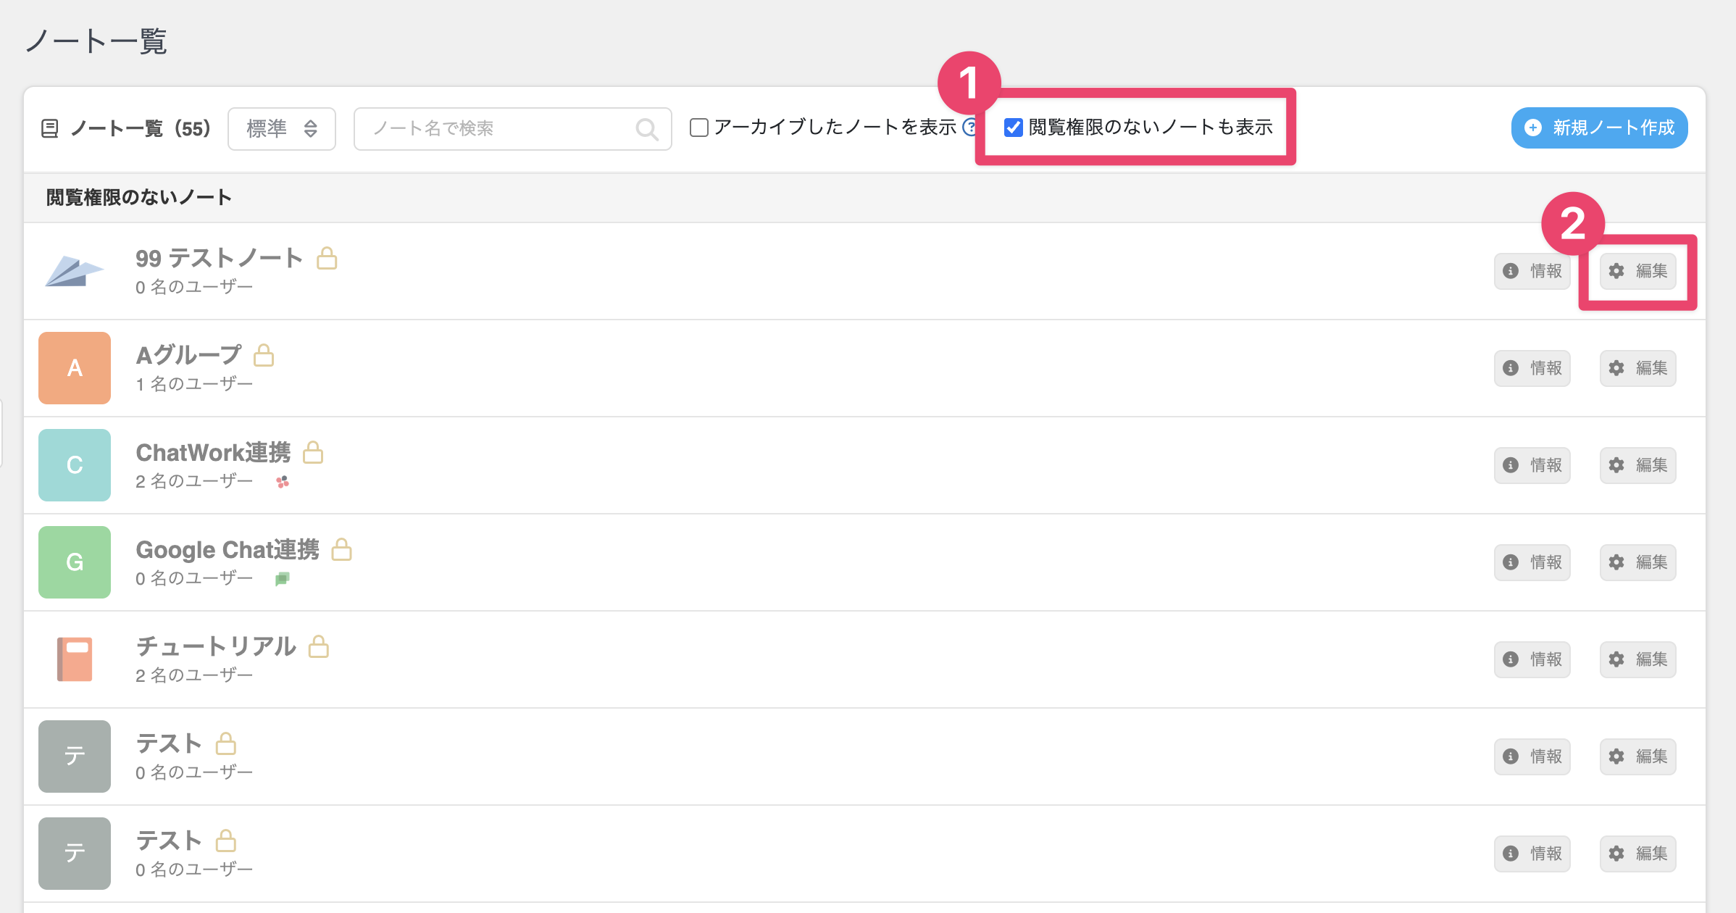Click 編集 for 99 テストノート

[x=1638, y=271]
